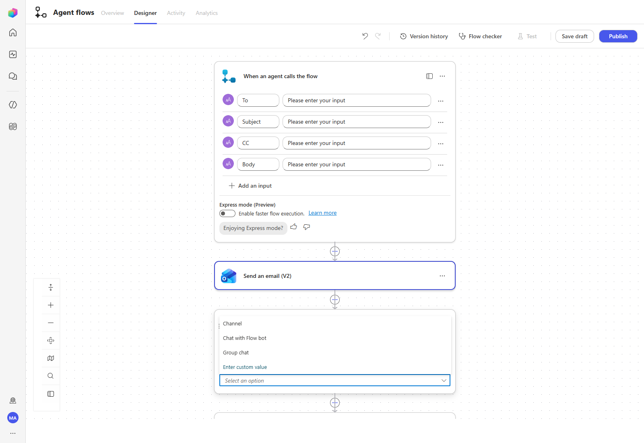Open Version history
The height and width of the screenshot is (443, 644).
click(424, 36)
